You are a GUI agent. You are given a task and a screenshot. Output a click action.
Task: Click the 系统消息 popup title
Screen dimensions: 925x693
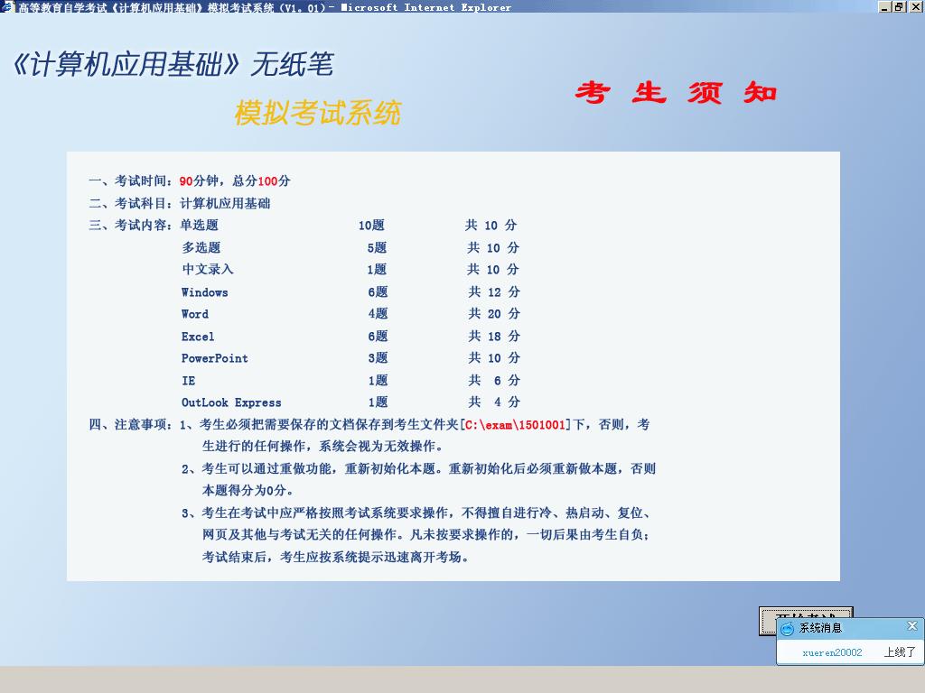coord(820,628)
